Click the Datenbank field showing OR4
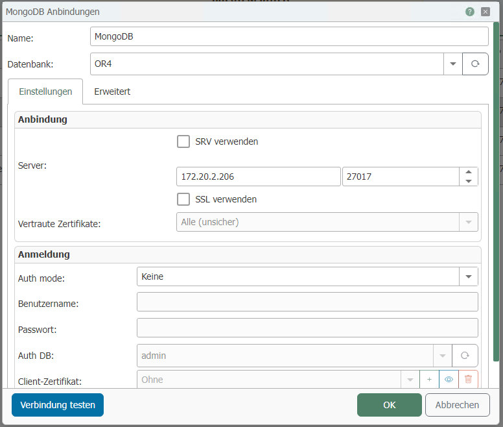The image size is (503, 427). point(267,64)
